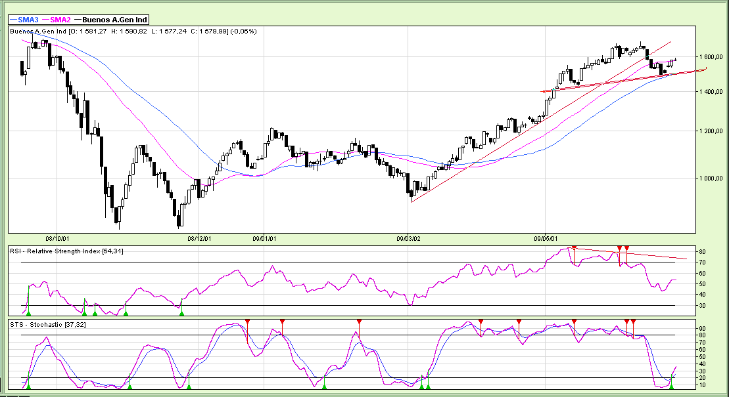The image size is (729, 397).
Task: Select the 08/10/01 date axis label
Action: coord(58,239)
